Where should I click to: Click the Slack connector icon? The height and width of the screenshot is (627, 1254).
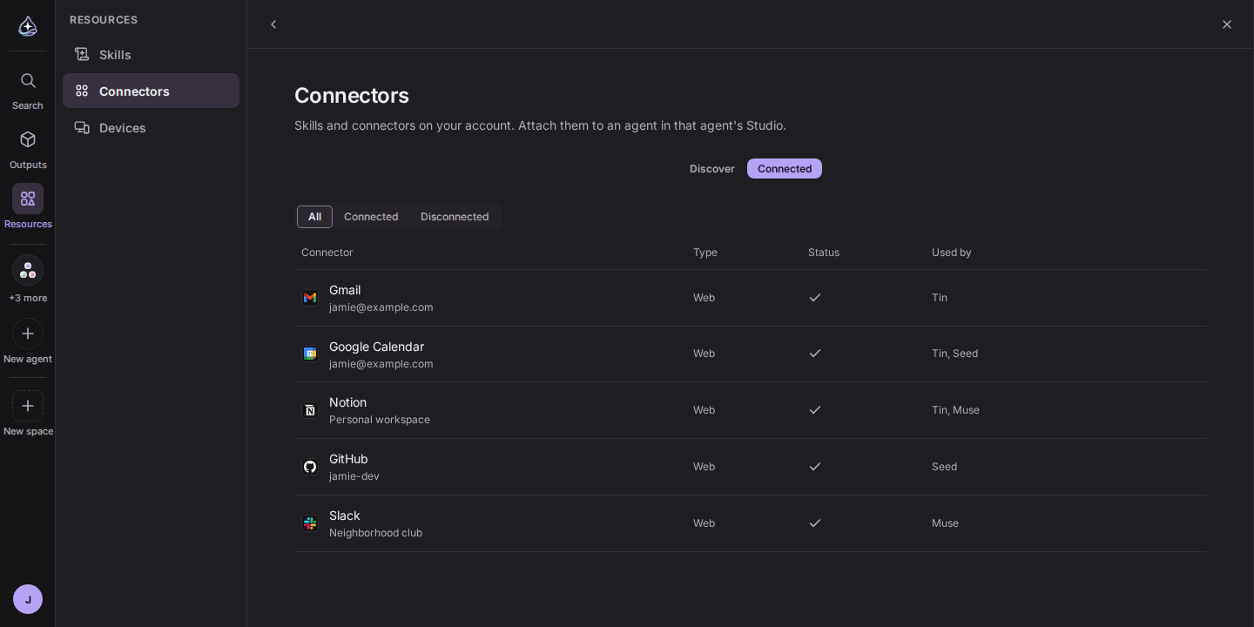310,523
